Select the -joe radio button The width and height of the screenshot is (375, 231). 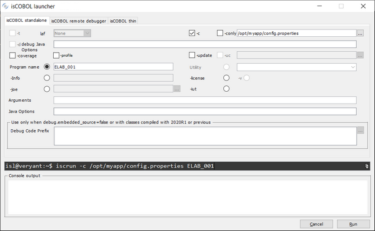click(47, 89)
